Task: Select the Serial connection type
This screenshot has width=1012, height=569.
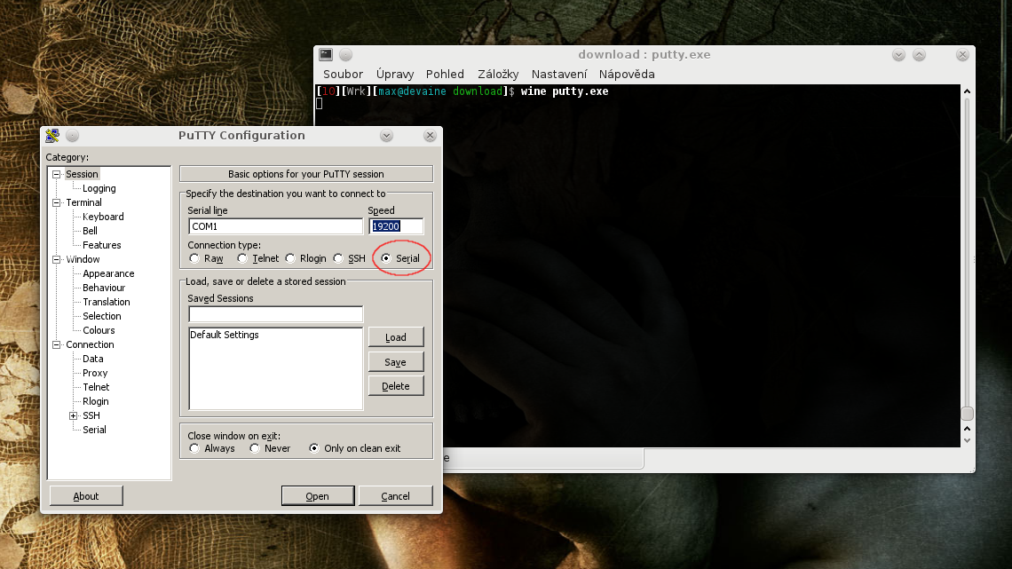Action: 386,258
